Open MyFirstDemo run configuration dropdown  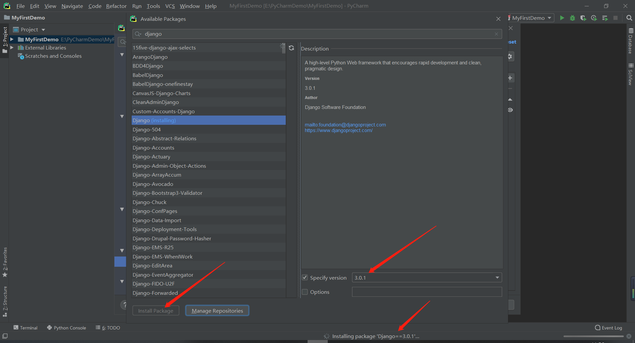tap(531, 18)
